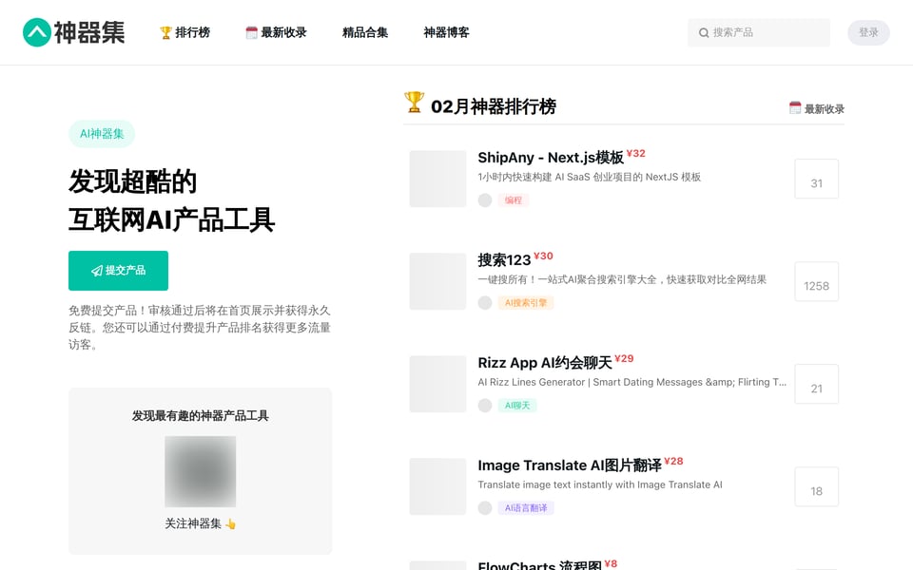
Task: Open Rizz App AI约会聊天 title
Action: [x=545, y=363]
